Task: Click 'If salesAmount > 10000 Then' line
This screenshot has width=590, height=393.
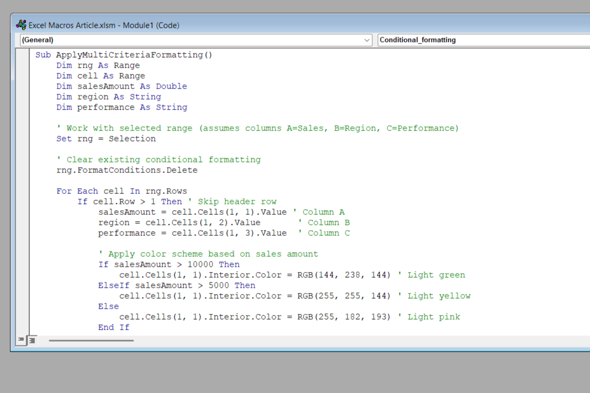Action: [x=169, y=265]
